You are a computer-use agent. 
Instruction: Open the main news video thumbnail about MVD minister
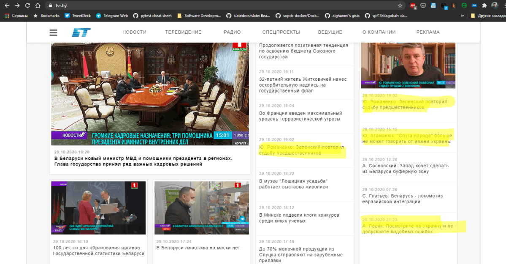(x=150, y=94)
